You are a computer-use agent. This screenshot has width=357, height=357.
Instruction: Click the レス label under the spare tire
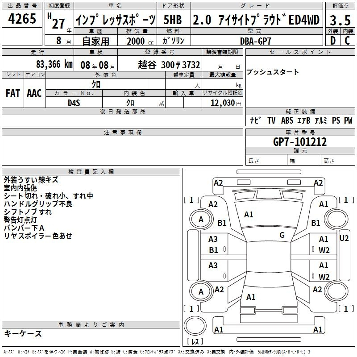point(195,342)
